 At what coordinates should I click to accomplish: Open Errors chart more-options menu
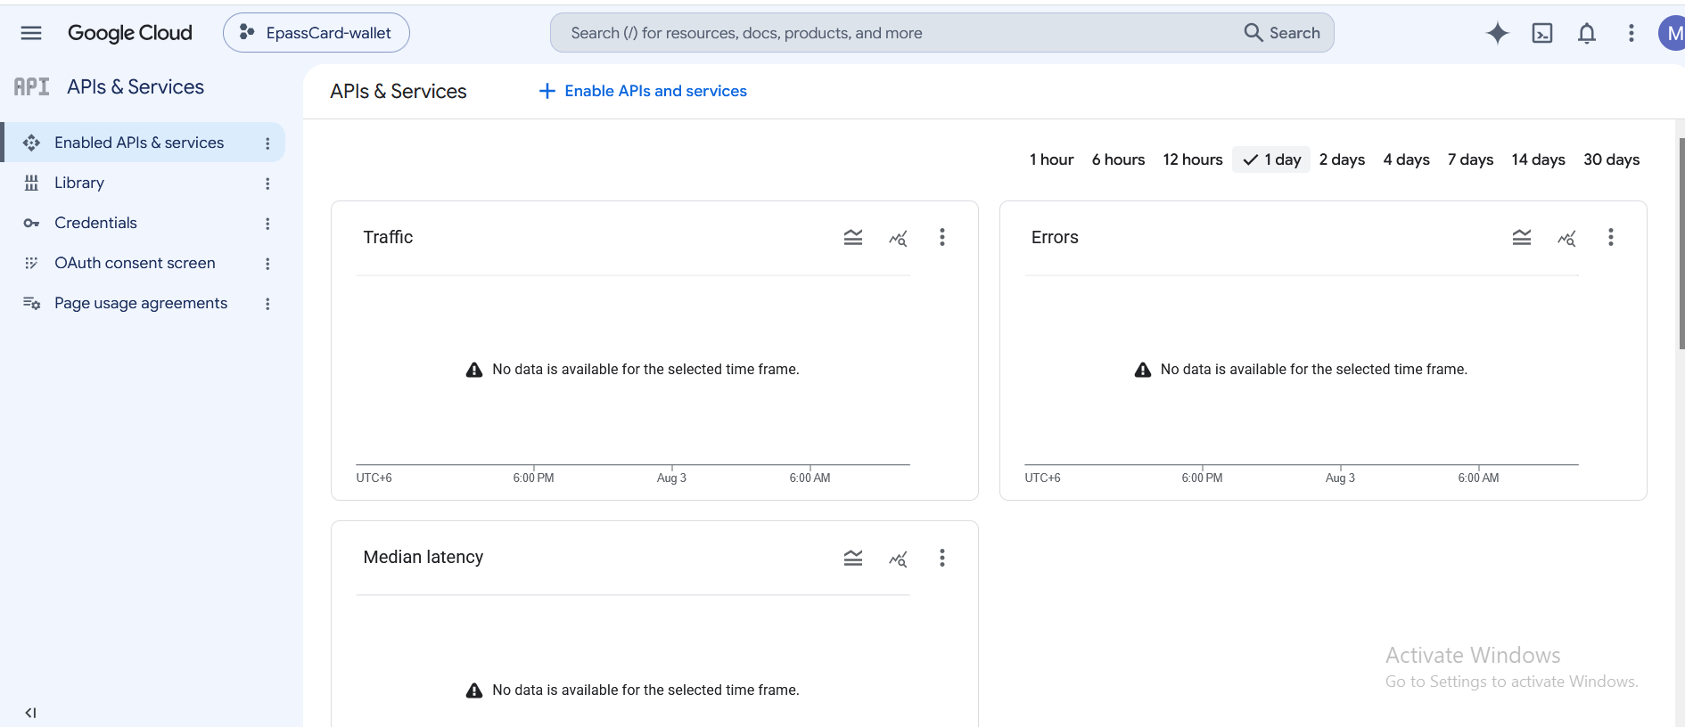1611,237
